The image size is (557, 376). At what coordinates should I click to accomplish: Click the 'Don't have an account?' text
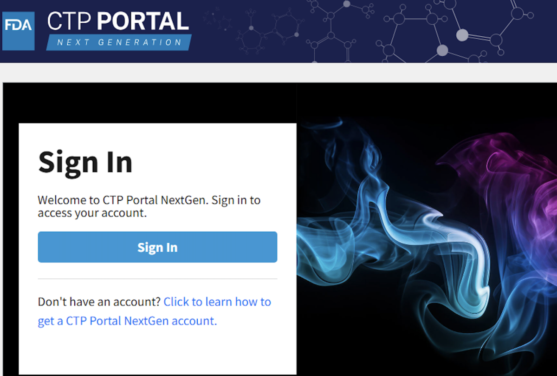click(x=99, y=302)
